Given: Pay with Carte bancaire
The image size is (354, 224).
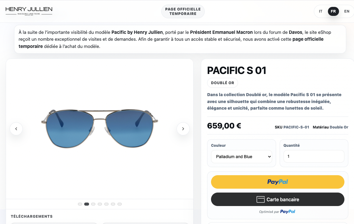Looking at the screenshot, I should click(278, 199).
